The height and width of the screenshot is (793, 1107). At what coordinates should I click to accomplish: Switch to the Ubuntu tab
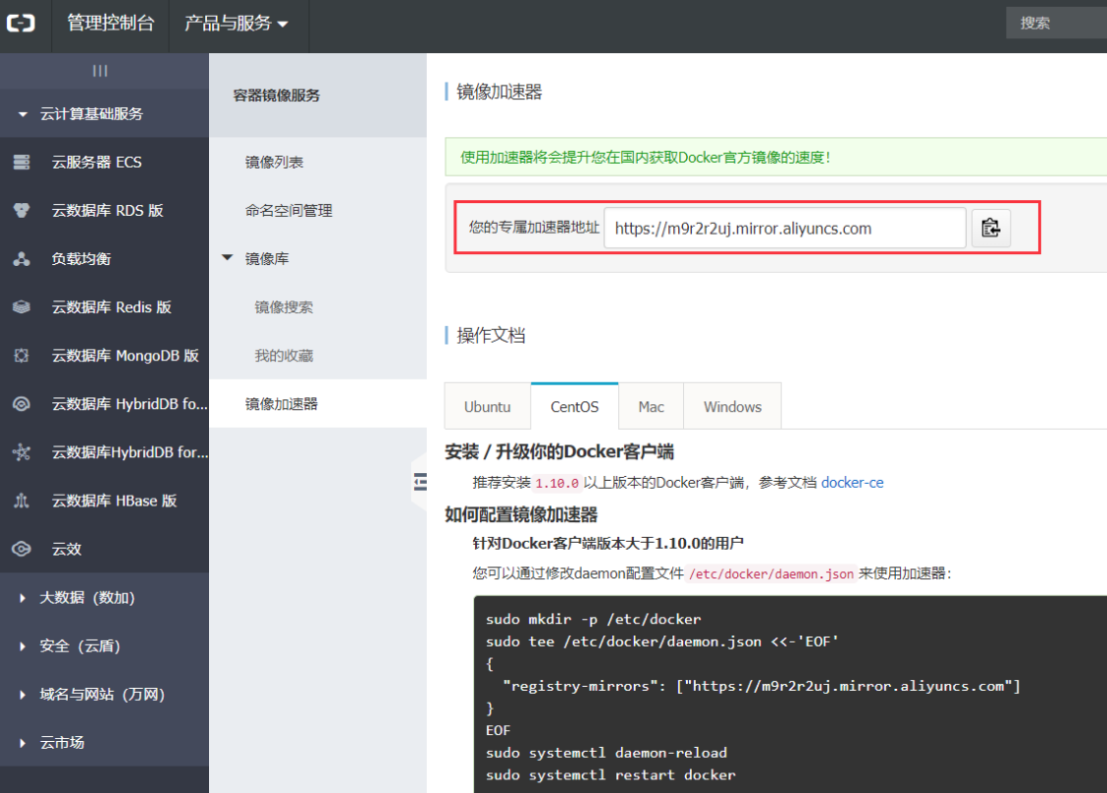(487, 406)
